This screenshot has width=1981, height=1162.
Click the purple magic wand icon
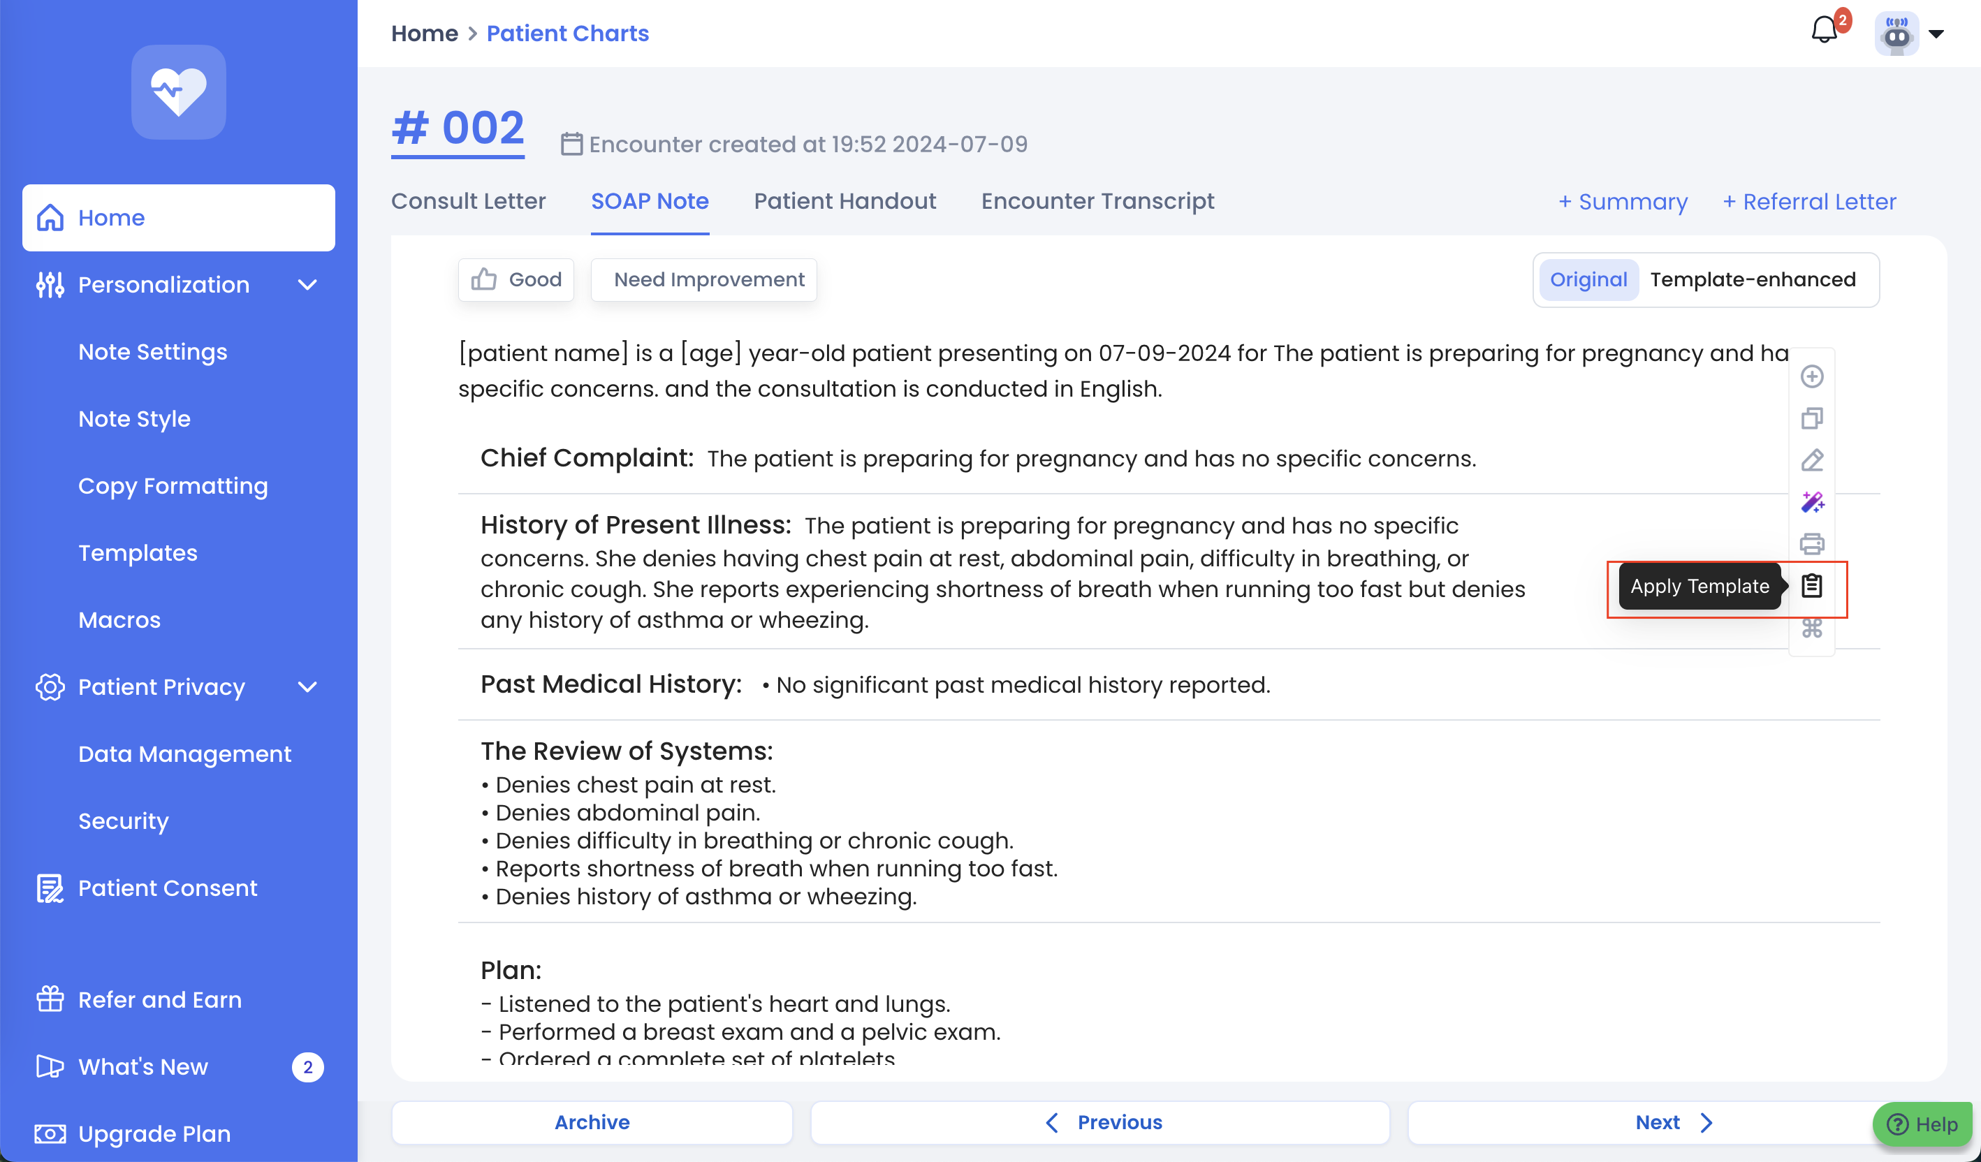1811,502
